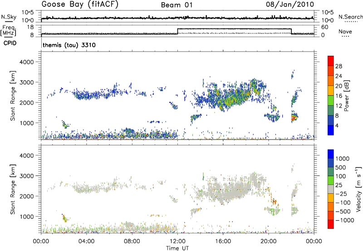363x251 pixels.
Task: Select the 'CPID' row label
Action: point(10,43)
